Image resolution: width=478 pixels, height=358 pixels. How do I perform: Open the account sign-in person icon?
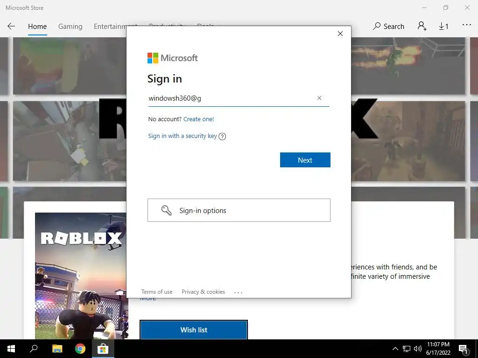(422, 26)
